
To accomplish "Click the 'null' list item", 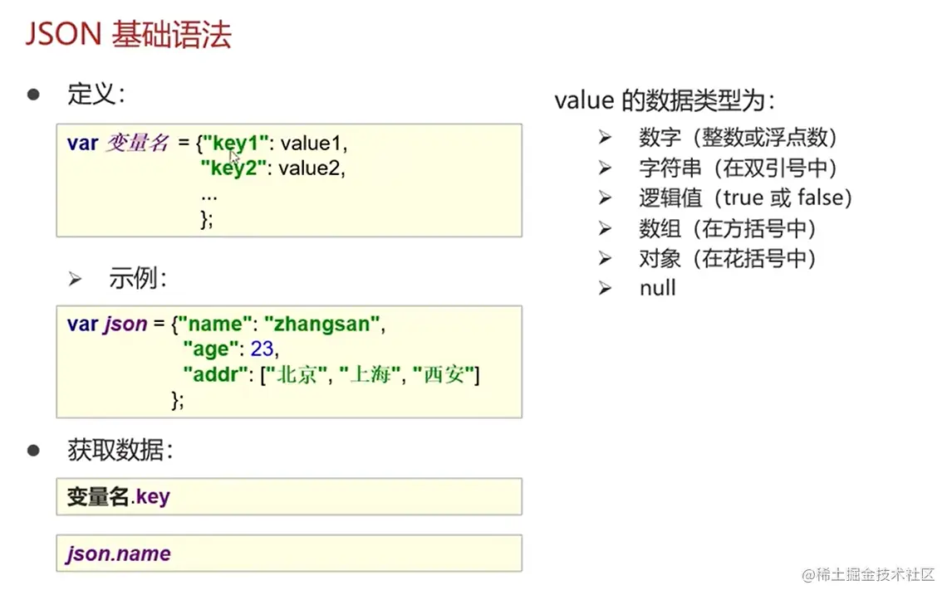I will 658,288.
